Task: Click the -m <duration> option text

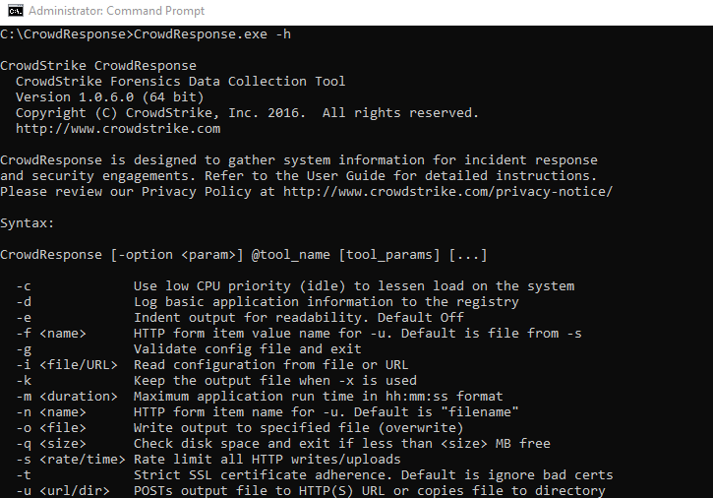Action: click(x=67, y=397)
